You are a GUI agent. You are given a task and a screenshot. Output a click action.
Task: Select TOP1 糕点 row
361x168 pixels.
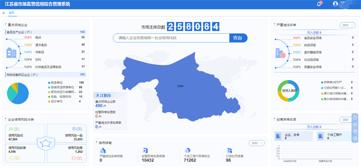click(54, 37)
